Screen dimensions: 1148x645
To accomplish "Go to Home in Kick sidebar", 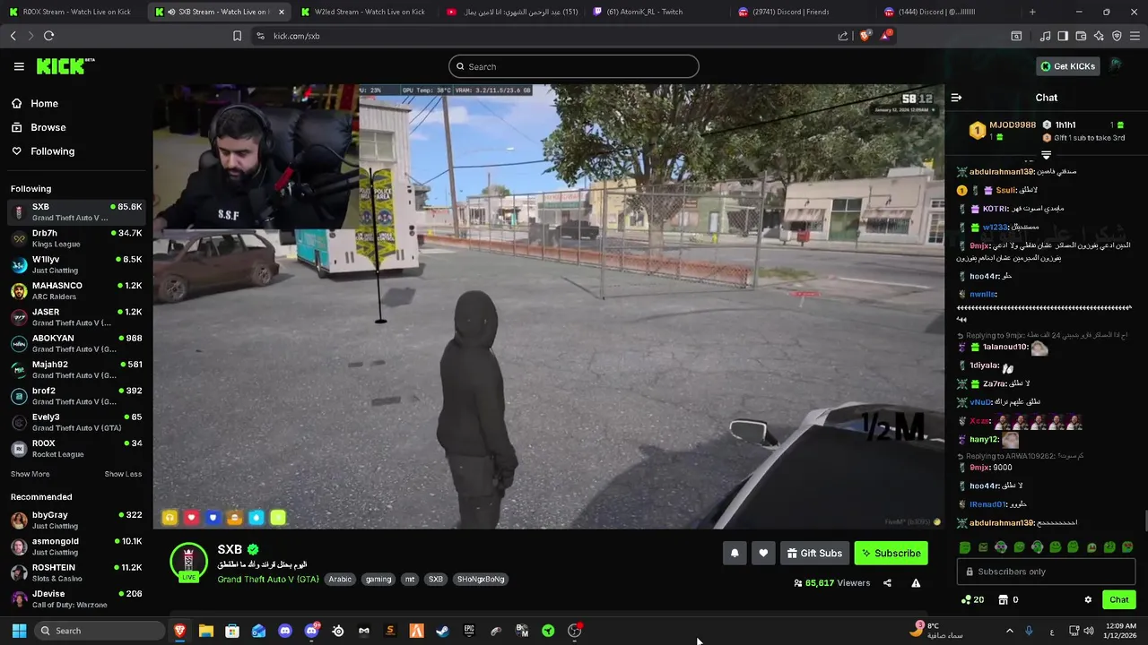I will point(35,103).
